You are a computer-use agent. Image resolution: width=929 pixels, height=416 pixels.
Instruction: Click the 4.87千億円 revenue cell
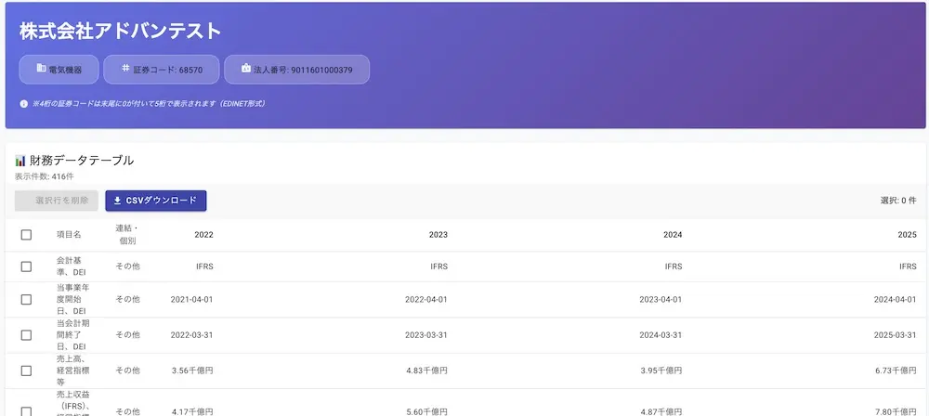661,411
